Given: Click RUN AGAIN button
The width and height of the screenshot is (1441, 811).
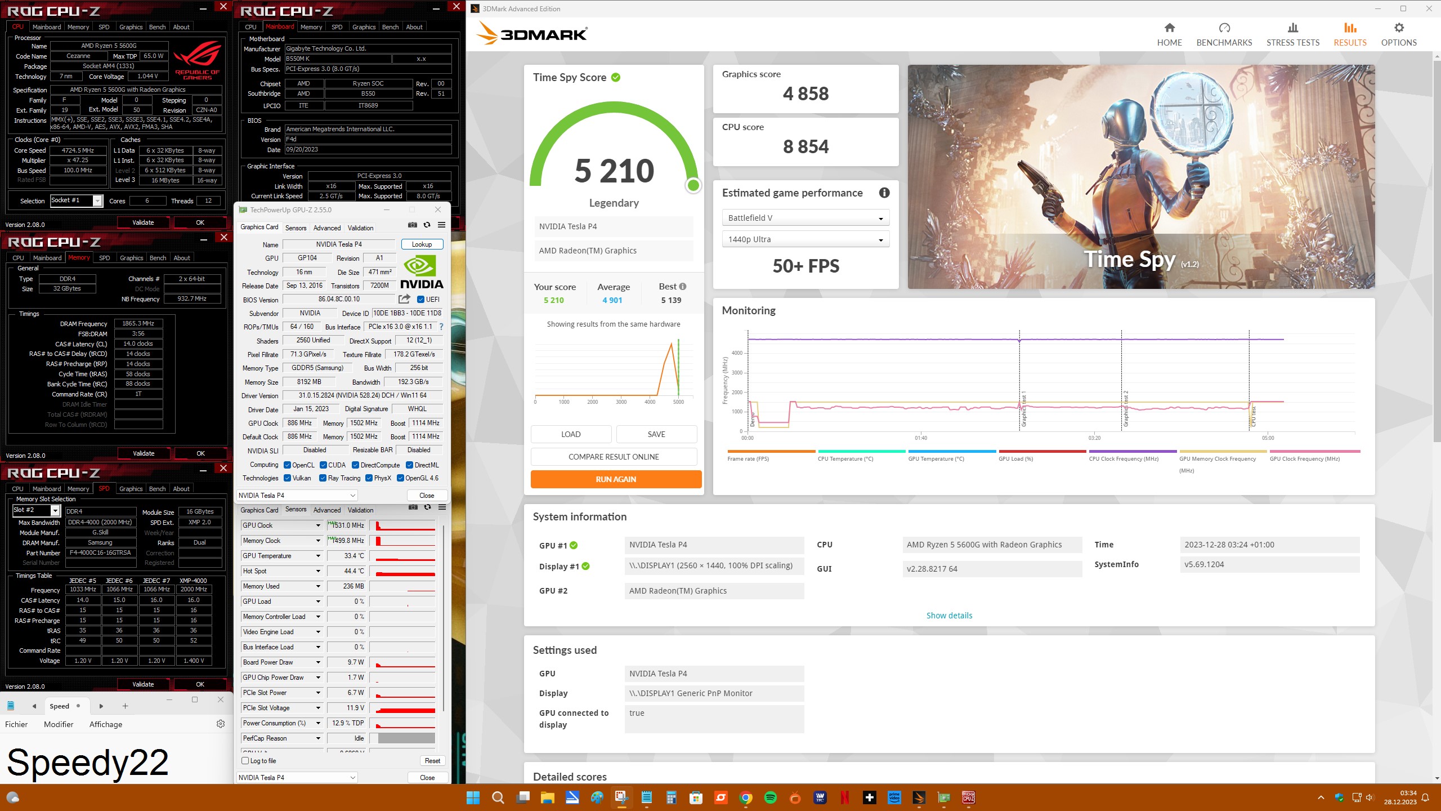Looking at the screenshot, I should 616,479.
